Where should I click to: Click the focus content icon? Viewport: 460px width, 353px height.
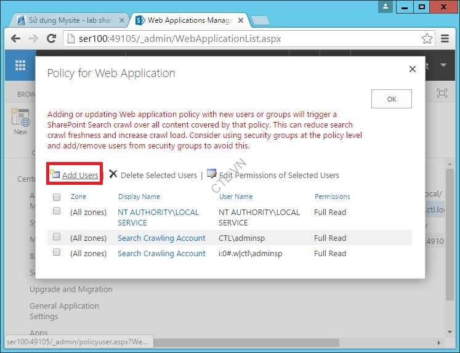click(442, 93)
